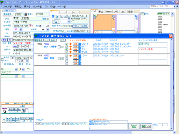Open help search box dropdown arrow
This screenshot has width=179, height=134.
(174, 7)
